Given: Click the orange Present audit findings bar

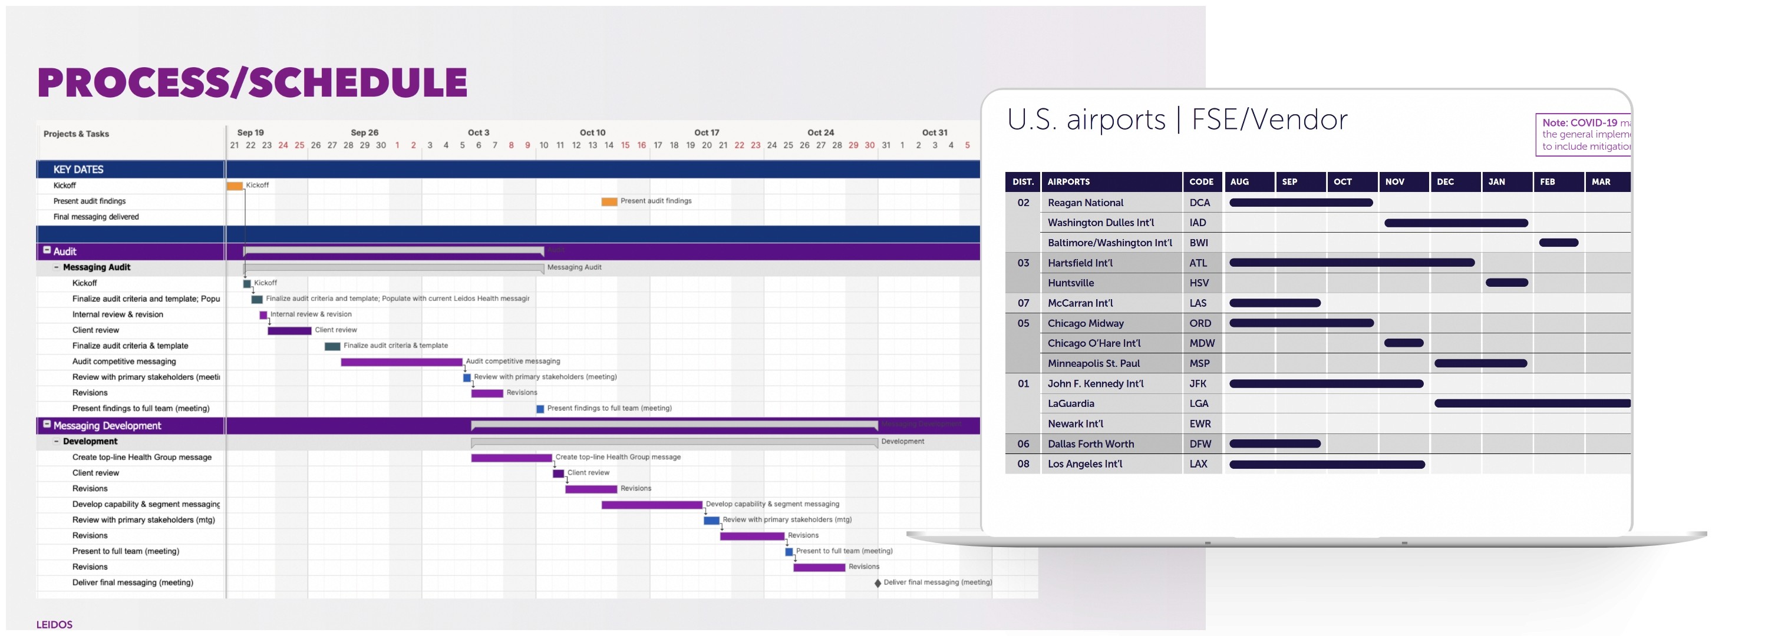Looking at the screenshot, I should (609, 202).
